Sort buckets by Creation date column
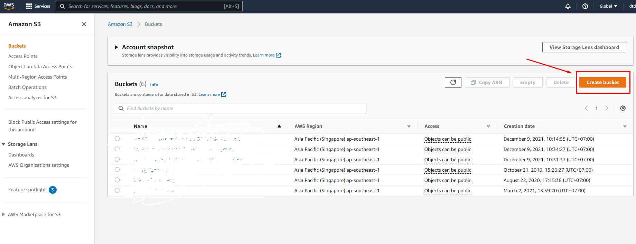This screenshot has width=636, height=244. click(519, 126)
